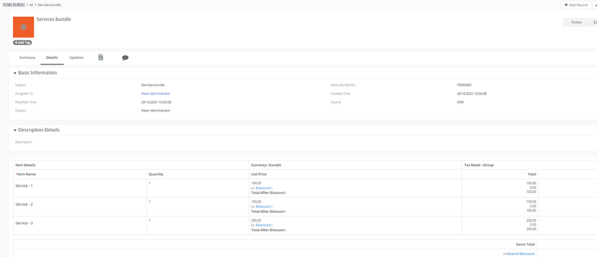Switch to the Summary tab
This screenshot has height=257, width=597.
[27, 57]
